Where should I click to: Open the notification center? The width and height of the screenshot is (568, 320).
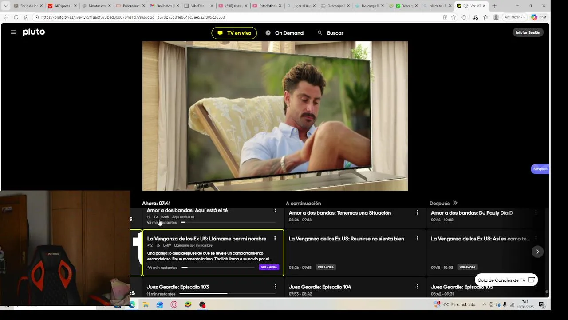click(x=541, y=304)
